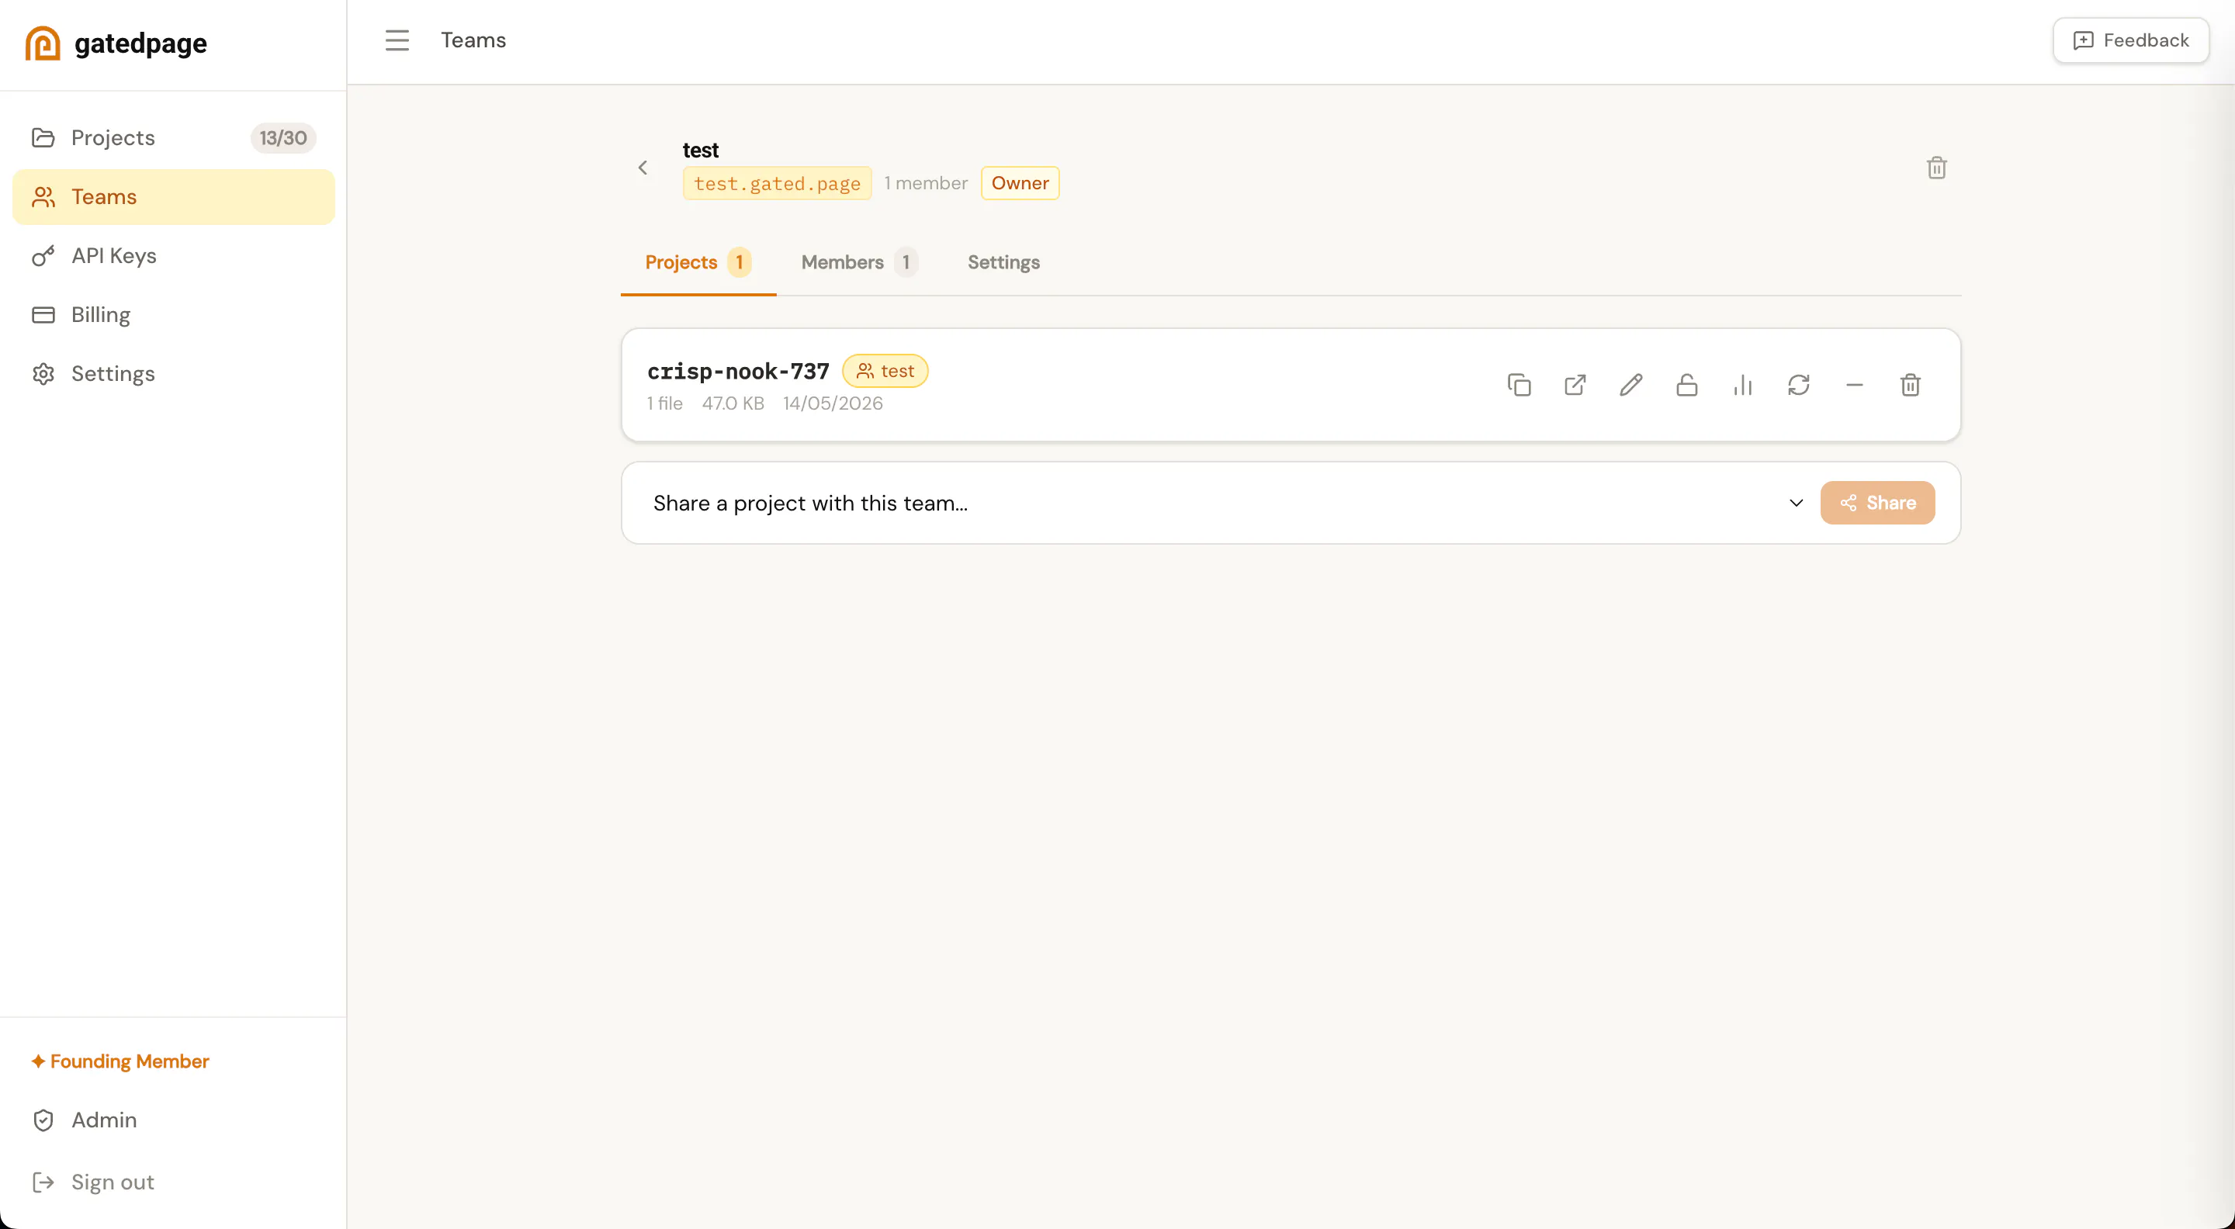Click the 47.0 KB size text

(733, 404)
